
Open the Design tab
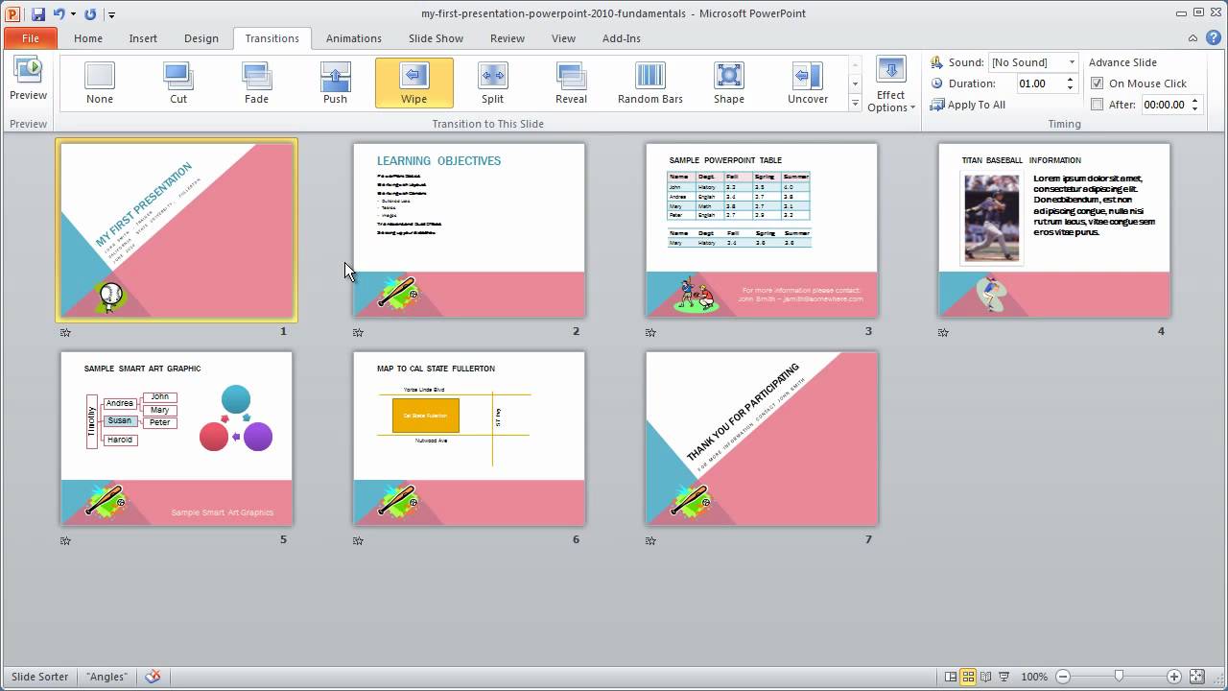point(201,38)
